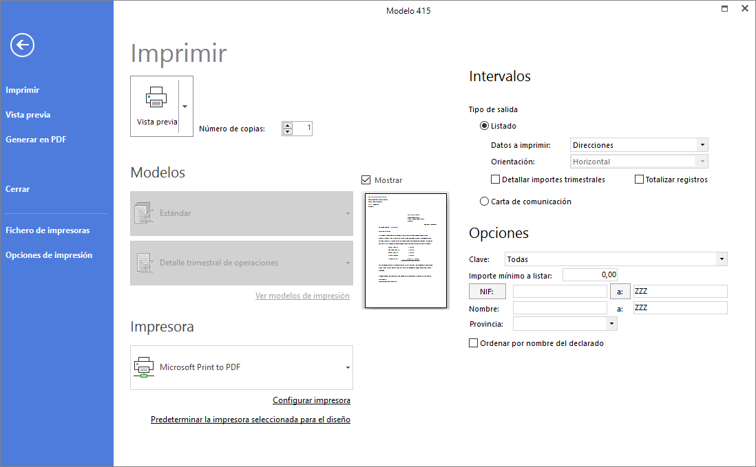Click the Microsoft Print to PDF printer icon
The width and height of the screenshot is (756, 467).
point(144,367)
